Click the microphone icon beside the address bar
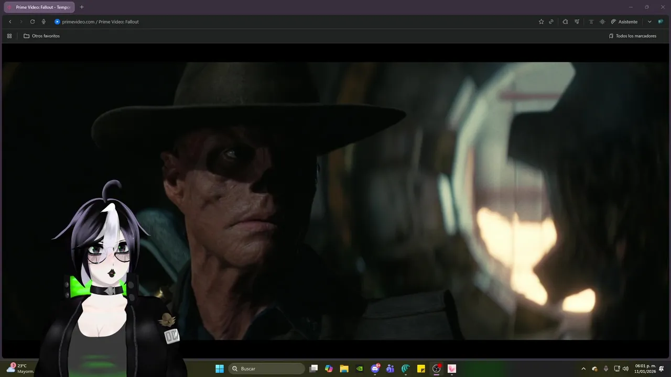Viewport: 671px width, 377px height. (x=44, y=21)
